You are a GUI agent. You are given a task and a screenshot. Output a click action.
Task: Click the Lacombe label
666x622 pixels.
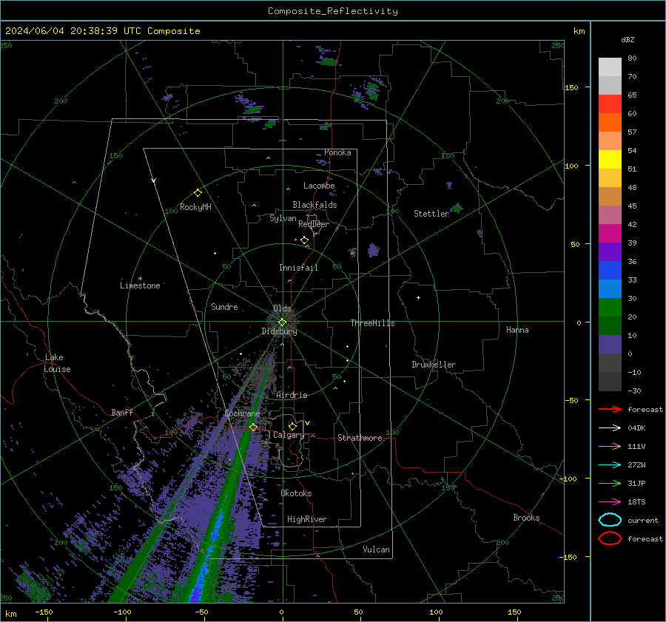[x=319, y=186]
